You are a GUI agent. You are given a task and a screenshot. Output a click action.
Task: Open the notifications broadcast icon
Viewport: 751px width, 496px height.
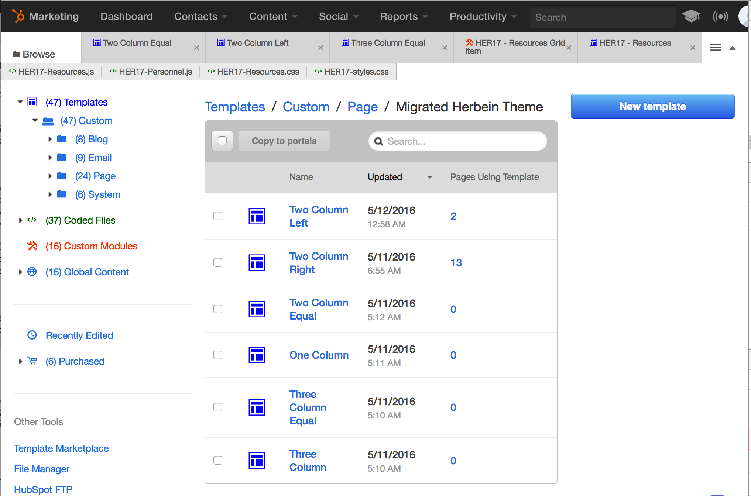coord(720,16)
